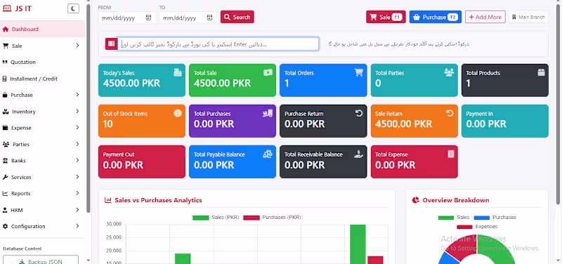Click the Inventory boxes icon
562x264 pixels.
point(6,112)
